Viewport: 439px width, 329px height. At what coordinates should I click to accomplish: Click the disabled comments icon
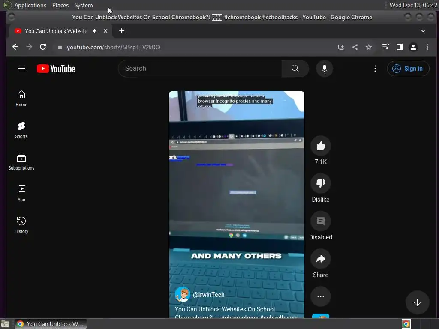click(x=321, y=221)
